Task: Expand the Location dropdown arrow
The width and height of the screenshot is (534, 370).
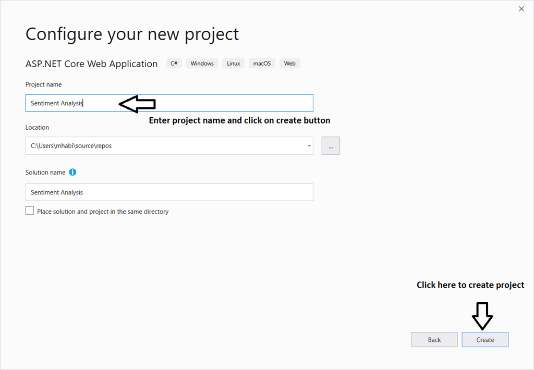Action: (x=309, y=146)
